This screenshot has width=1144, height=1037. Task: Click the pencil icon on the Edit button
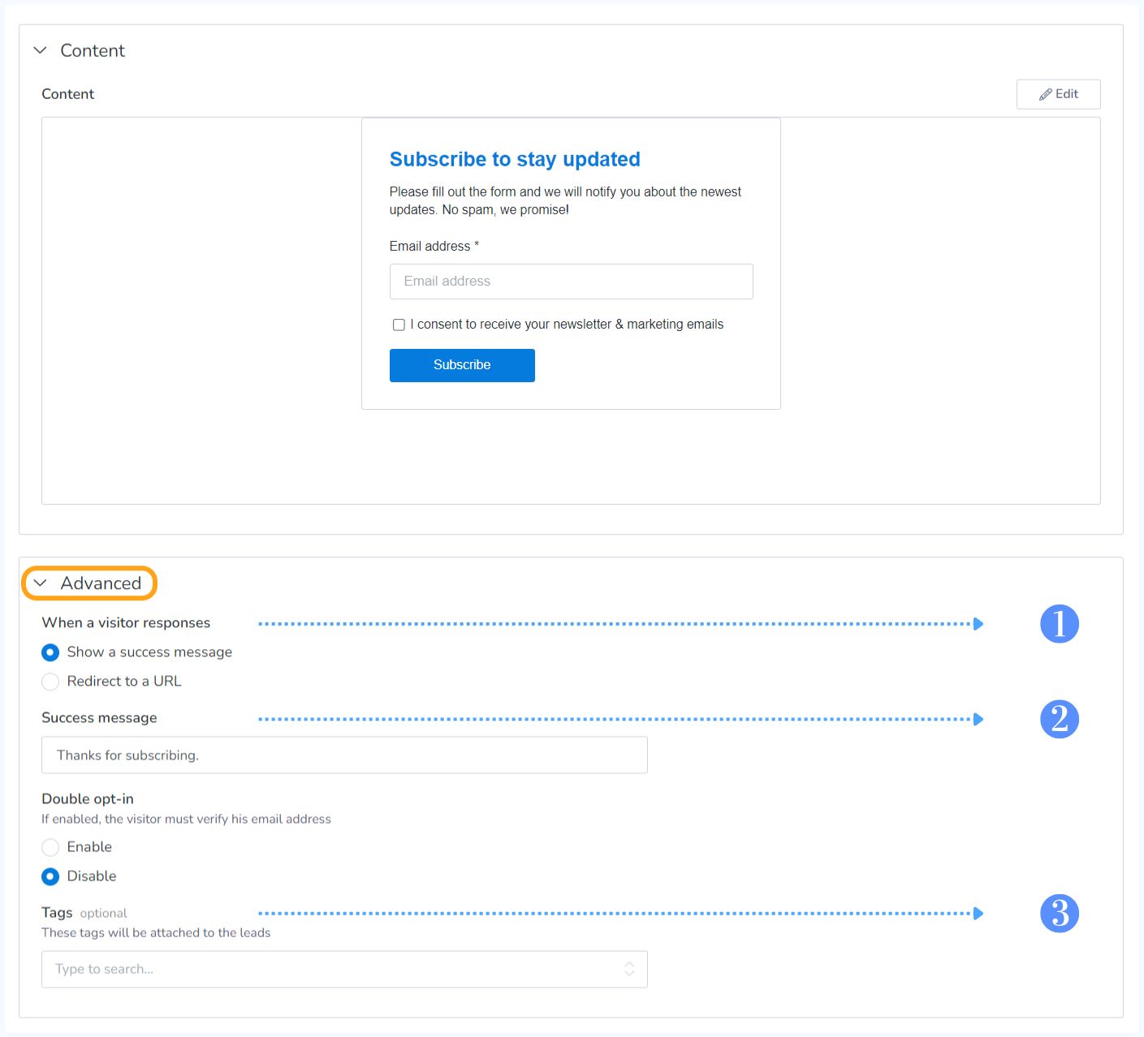point(1045,94)
